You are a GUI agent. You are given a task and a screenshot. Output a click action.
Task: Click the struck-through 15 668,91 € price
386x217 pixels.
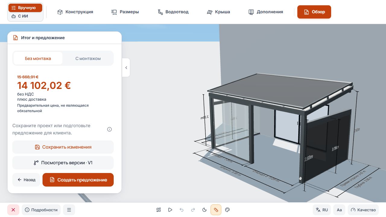[28, 77]
